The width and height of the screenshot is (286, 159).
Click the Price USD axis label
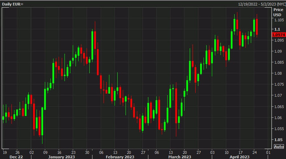(x=278, y=12)
